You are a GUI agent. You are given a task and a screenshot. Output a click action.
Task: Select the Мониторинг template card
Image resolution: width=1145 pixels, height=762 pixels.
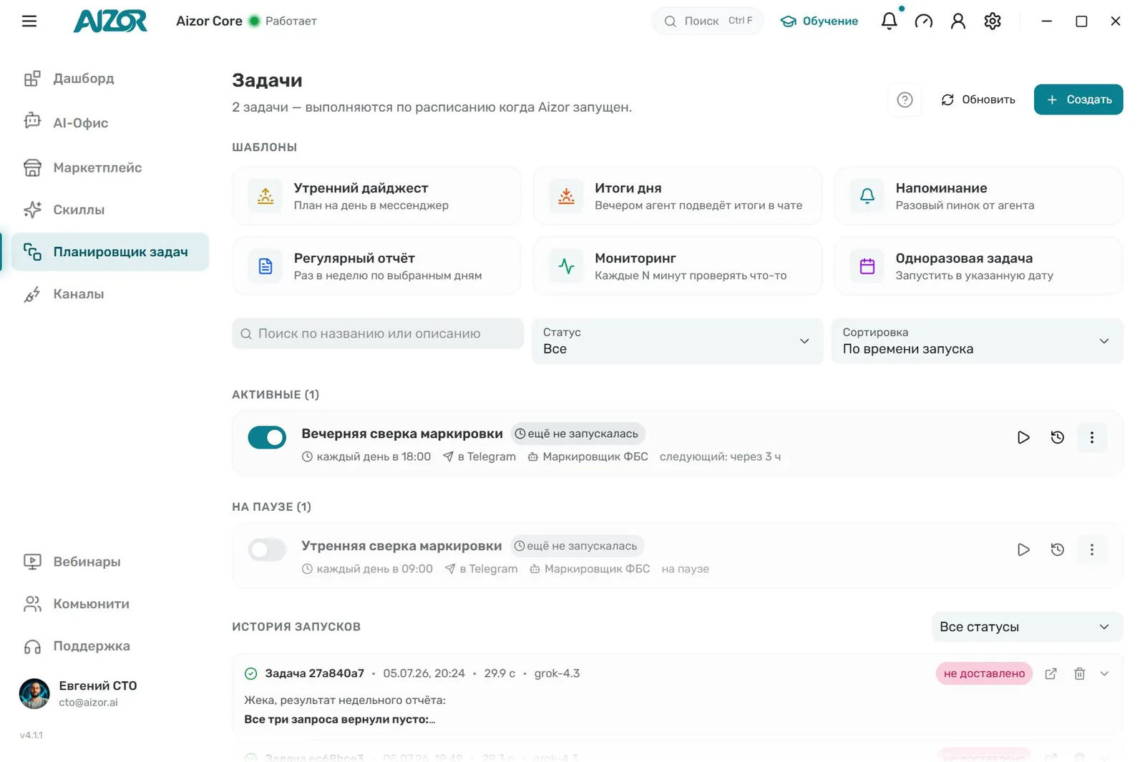[x=677, y=266]
